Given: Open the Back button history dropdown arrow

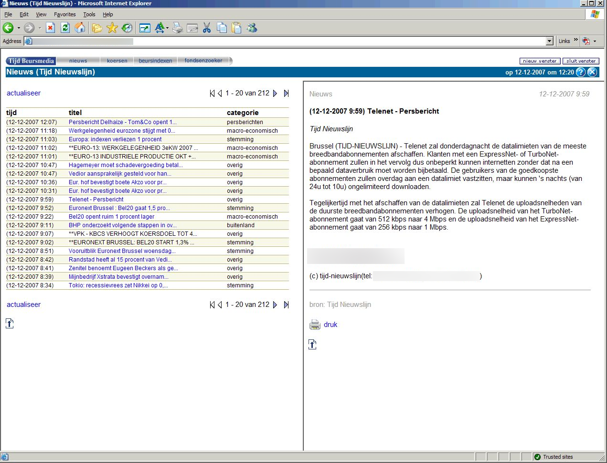Looking at the screenshot, I should (x=19, y=28).
